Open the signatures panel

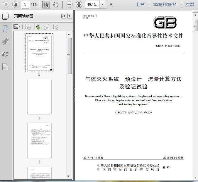pos(5,54)
